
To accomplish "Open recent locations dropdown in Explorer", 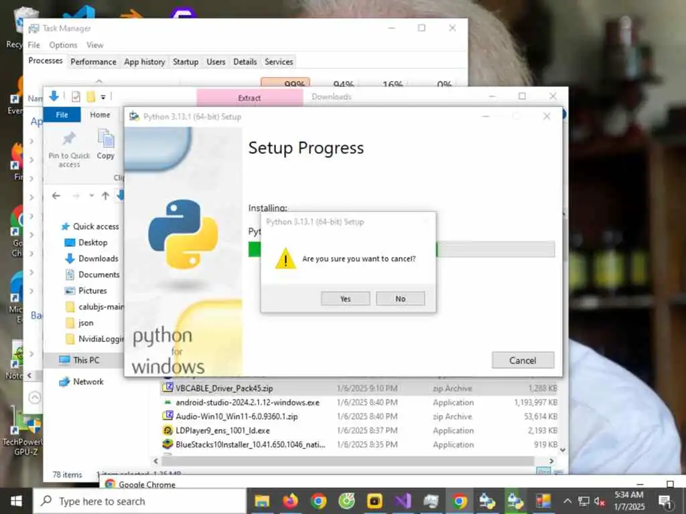I will (91, 196).
